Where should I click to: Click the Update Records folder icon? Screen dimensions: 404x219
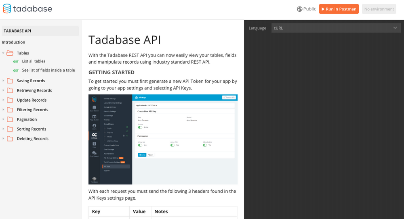pos(10,100)
